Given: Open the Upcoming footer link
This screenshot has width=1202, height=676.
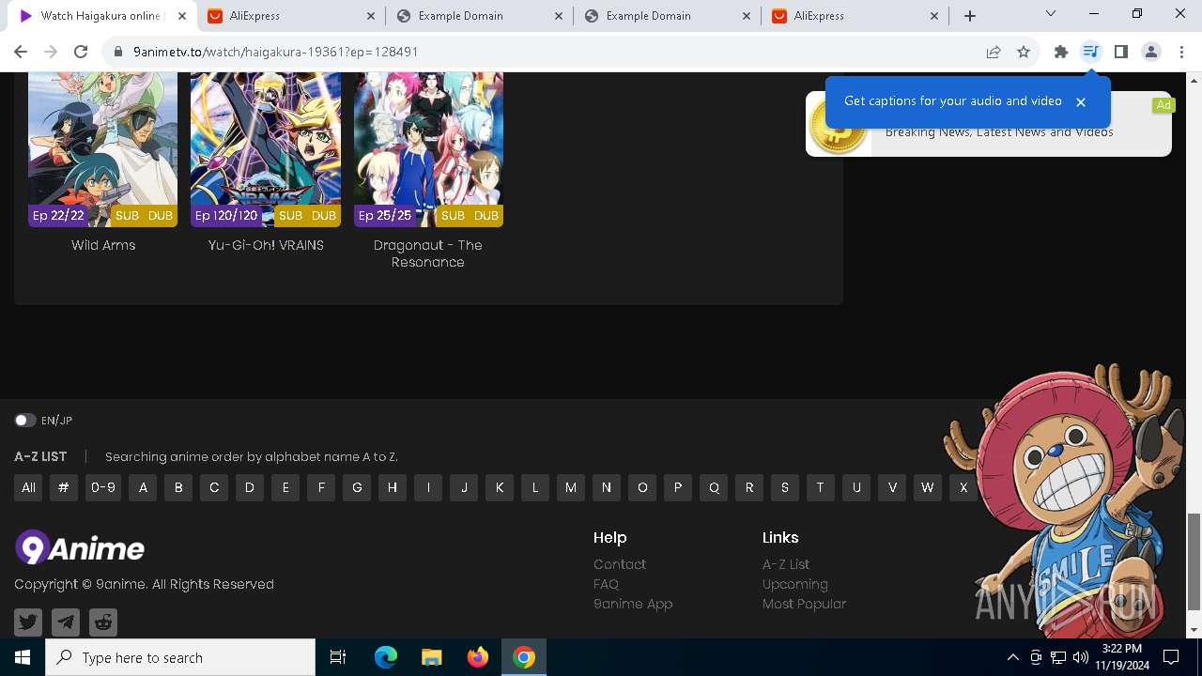Looking at the screenshot, I should click(x=795, y=584).
